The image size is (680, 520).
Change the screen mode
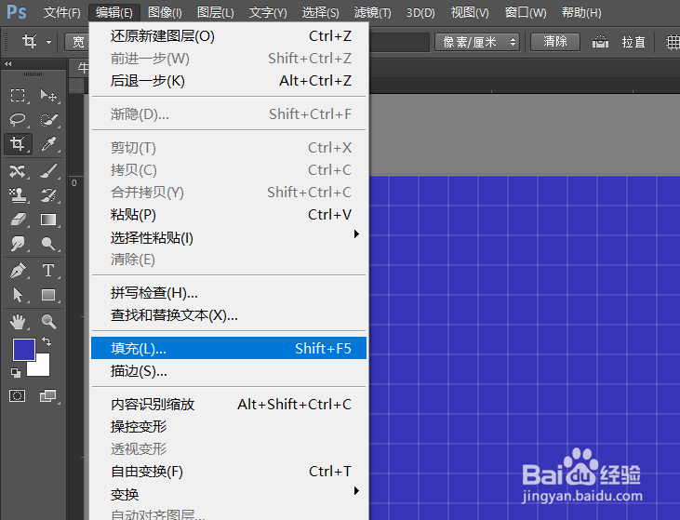(48, 395)
